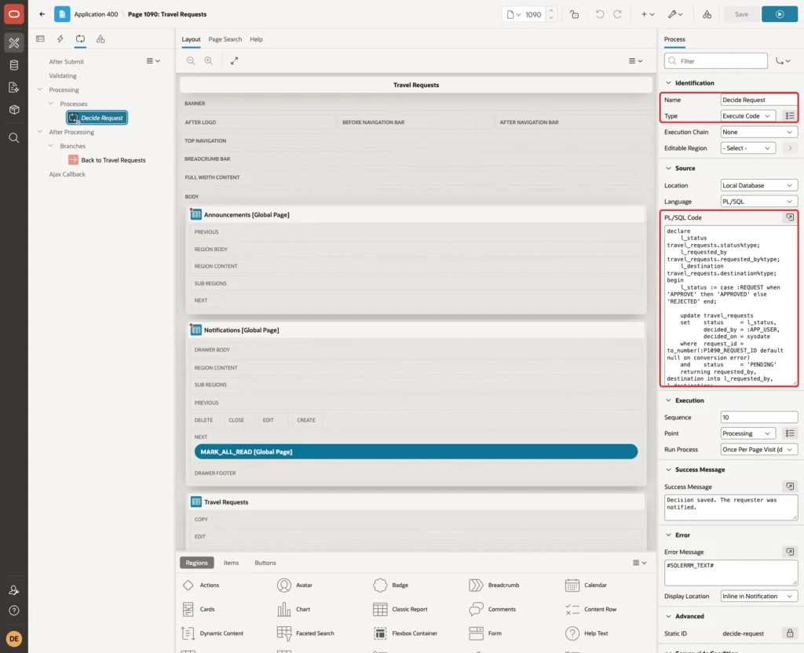Image resolution: width=804 pixels, height=653 pixels.
Task: Switch to the Dynamic Actions lightning tab
Action: [60, 39]
